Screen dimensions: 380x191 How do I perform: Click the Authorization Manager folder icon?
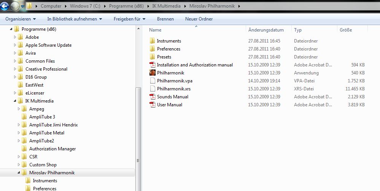pos(24,148)
